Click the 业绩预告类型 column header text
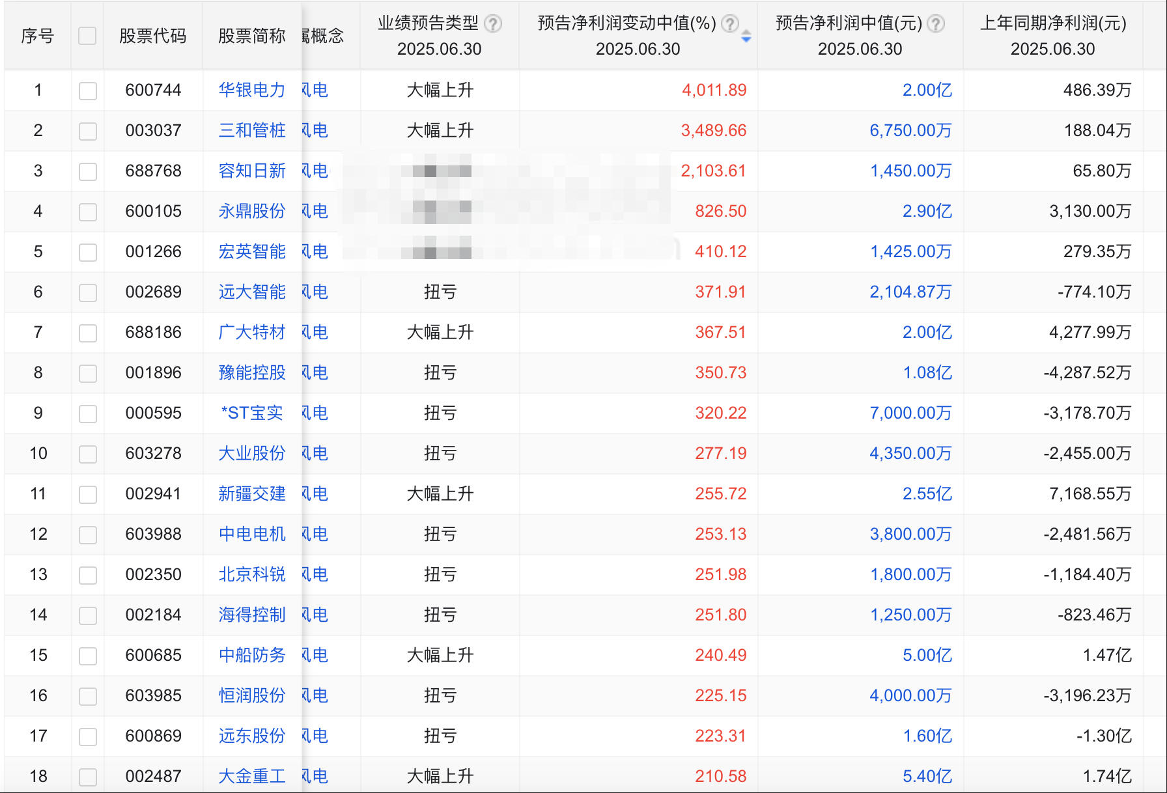This screenshot has height=793, width=1167. point(428,23)
